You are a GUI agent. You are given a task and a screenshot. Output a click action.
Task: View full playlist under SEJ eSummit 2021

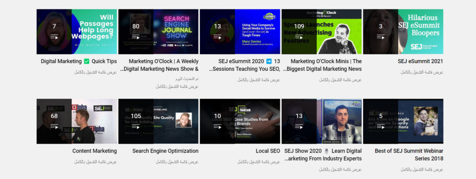click(x=422, y=72)
